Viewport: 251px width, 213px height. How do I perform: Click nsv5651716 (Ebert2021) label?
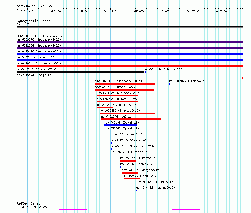pos(164,69)
